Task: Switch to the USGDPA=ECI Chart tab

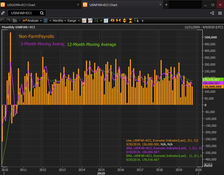Action: [21, 5]
